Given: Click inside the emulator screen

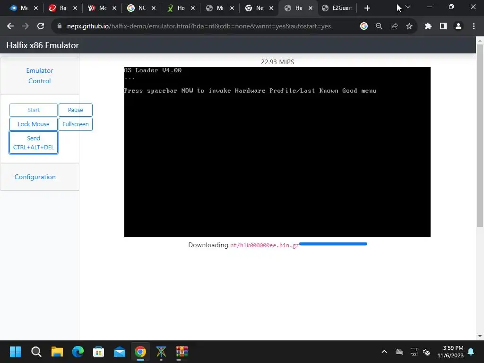Looking at the screenshot, I should (277, 152).
